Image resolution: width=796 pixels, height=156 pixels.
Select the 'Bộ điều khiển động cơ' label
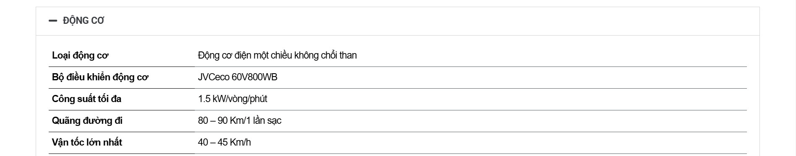100,77
